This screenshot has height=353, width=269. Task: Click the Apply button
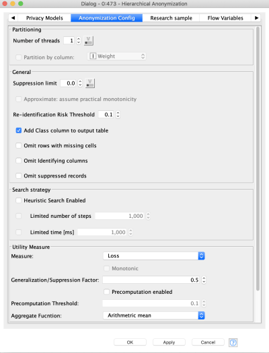(x=169, y=342)
